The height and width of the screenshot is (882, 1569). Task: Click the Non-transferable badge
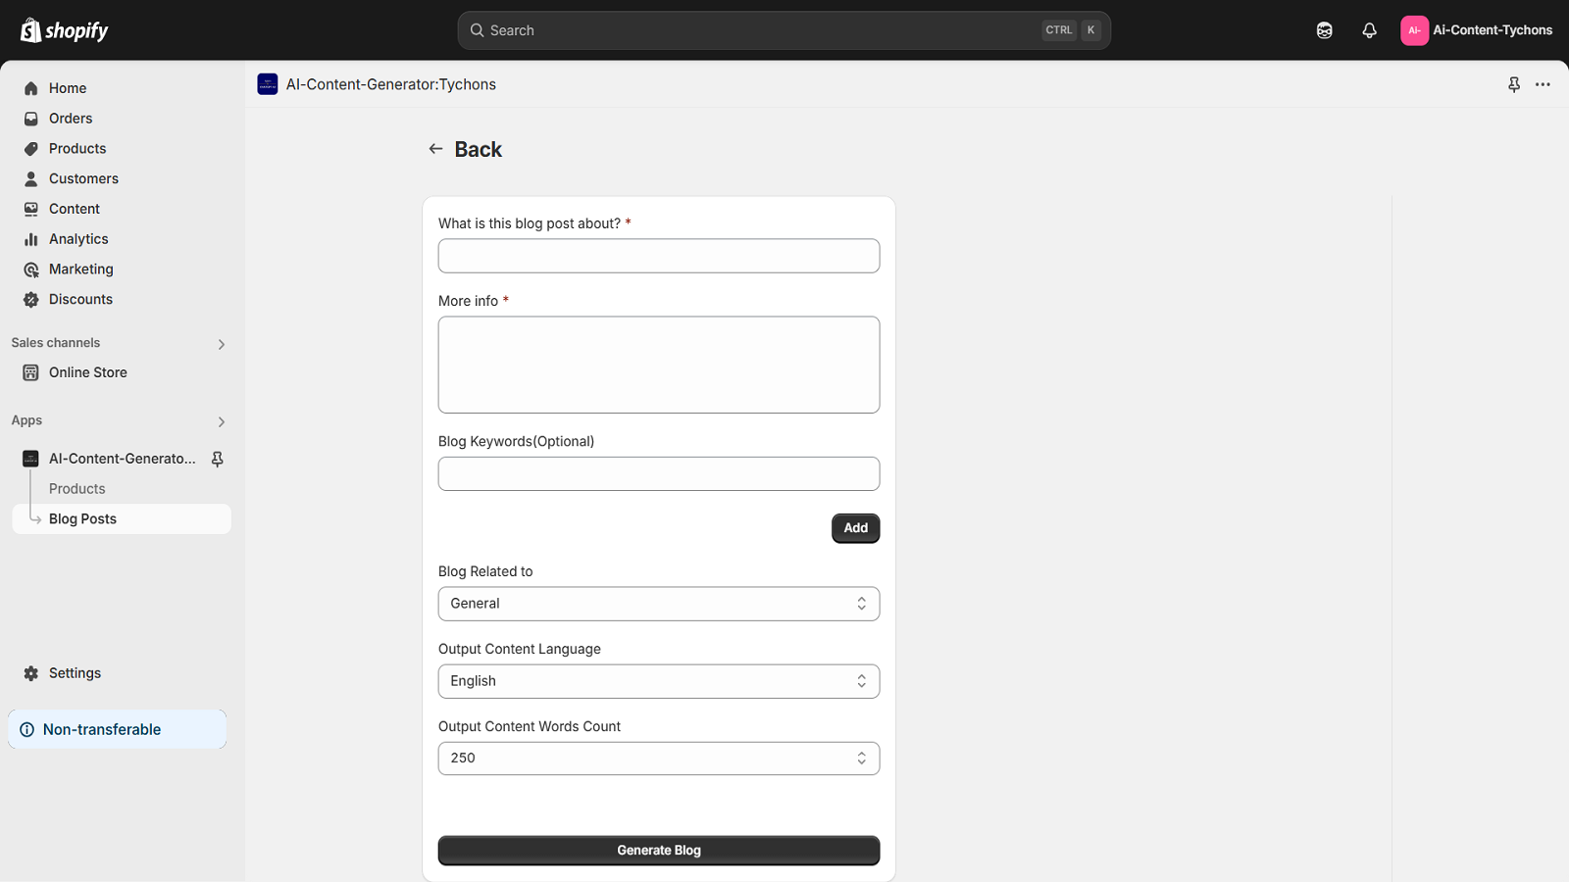(x=118, y=730)
